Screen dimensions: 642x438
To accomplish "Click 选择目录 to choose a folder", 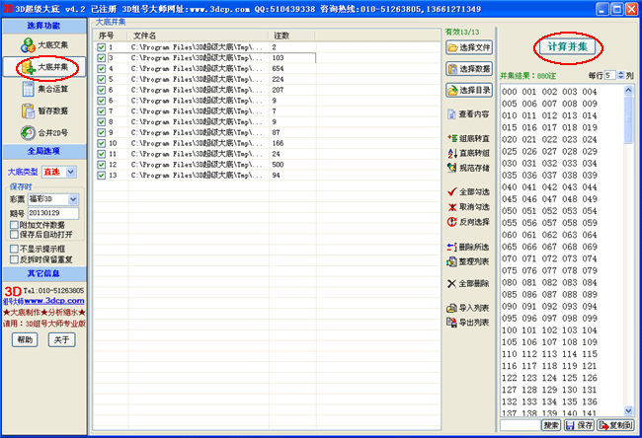I will [x=469, y=90].
